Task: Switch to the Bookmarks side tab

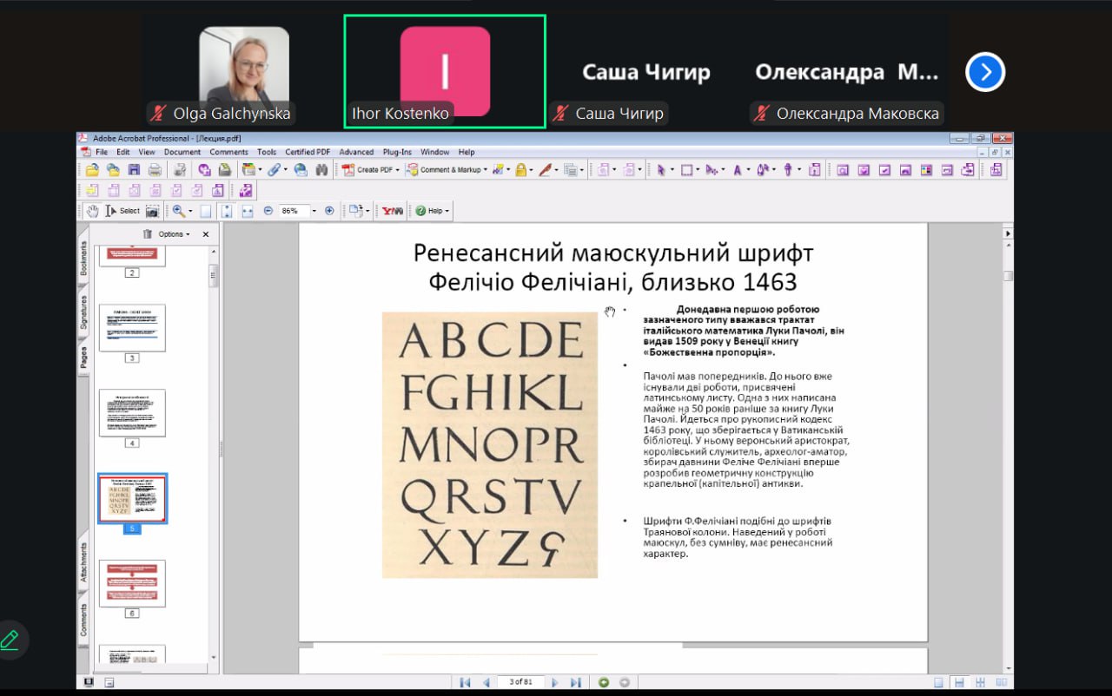Action: pos(84,258)
